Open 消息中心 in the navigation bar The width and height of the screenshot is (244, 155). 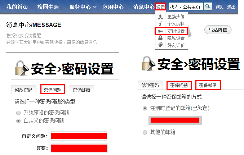[x=144, y=7]
